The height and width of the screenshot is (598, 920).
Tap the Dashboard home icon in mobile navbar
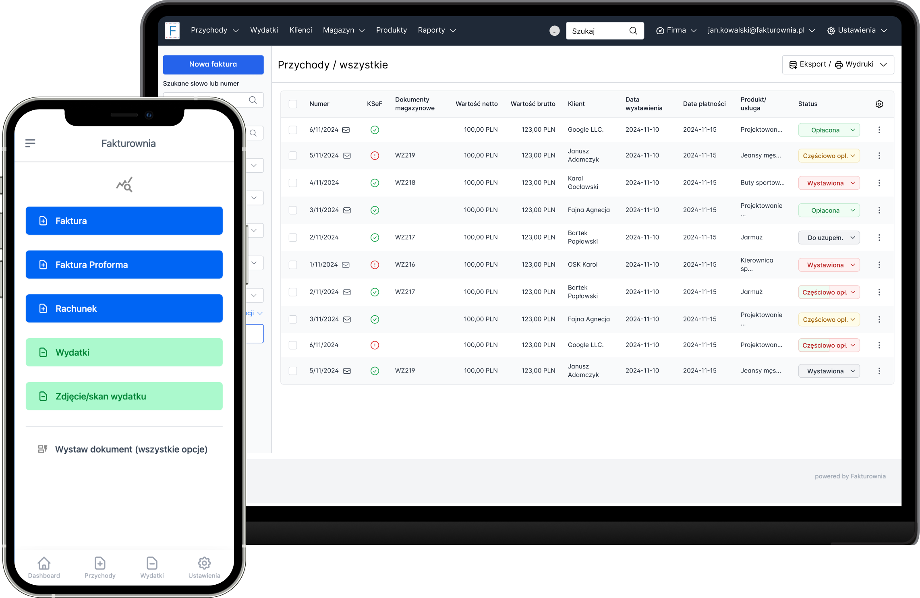44,563
